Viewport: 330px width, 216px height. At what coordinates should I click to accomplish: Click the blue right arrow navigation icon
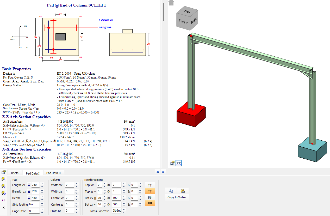coord(163,172)
